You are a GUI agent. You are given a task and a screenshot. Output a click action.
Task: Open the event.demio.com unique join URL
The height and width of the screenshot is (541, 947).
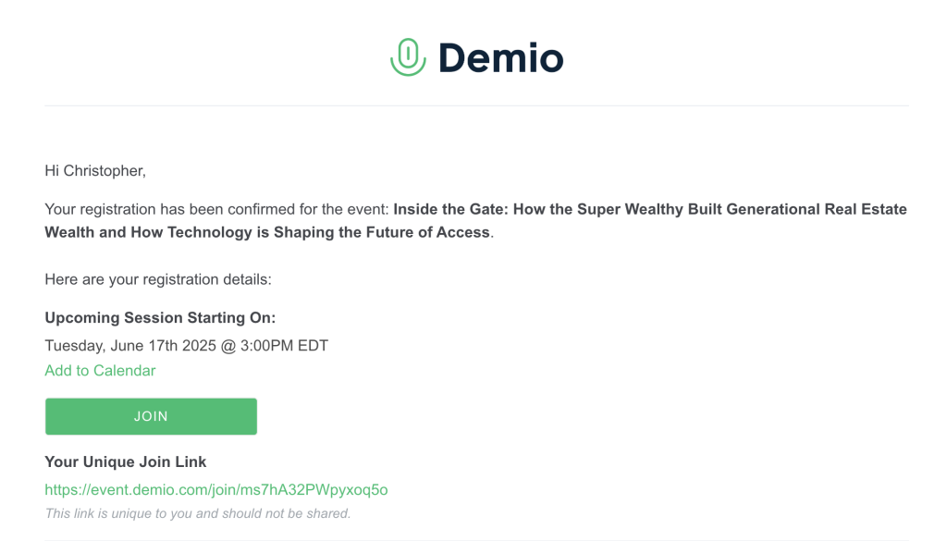(x=216, y=490)
